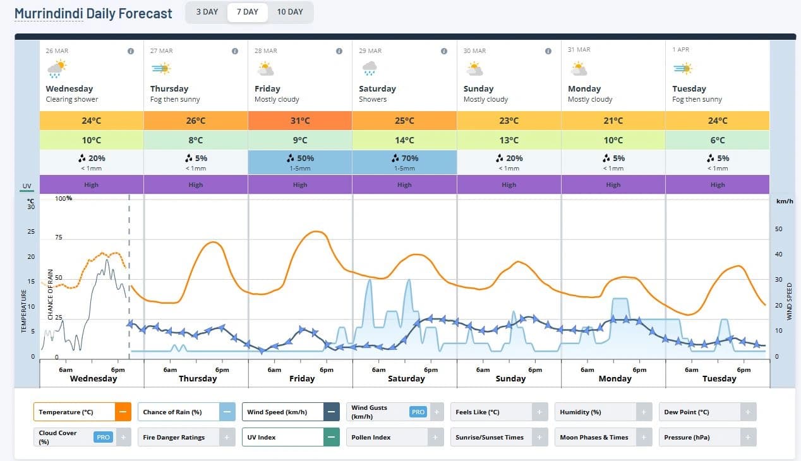Click the PRO badge on Cloud Cover

coord(103,437)
